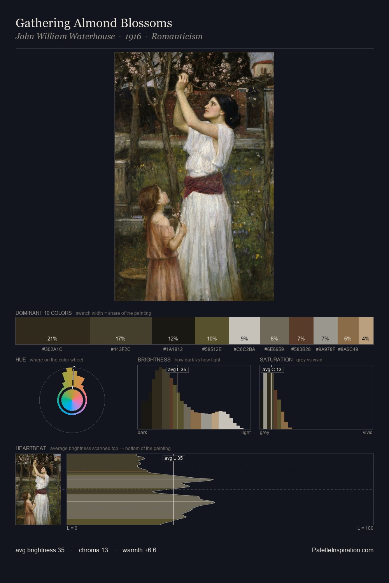The image size is (389, 583).
Task: Click the hex label #8A6C49
Action: point(348,349)
